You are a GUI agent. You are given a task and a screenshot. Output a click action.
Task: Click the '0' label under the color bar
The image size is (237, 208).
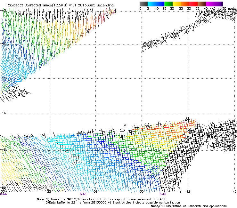pyautogui.click(x=140, y=9)
